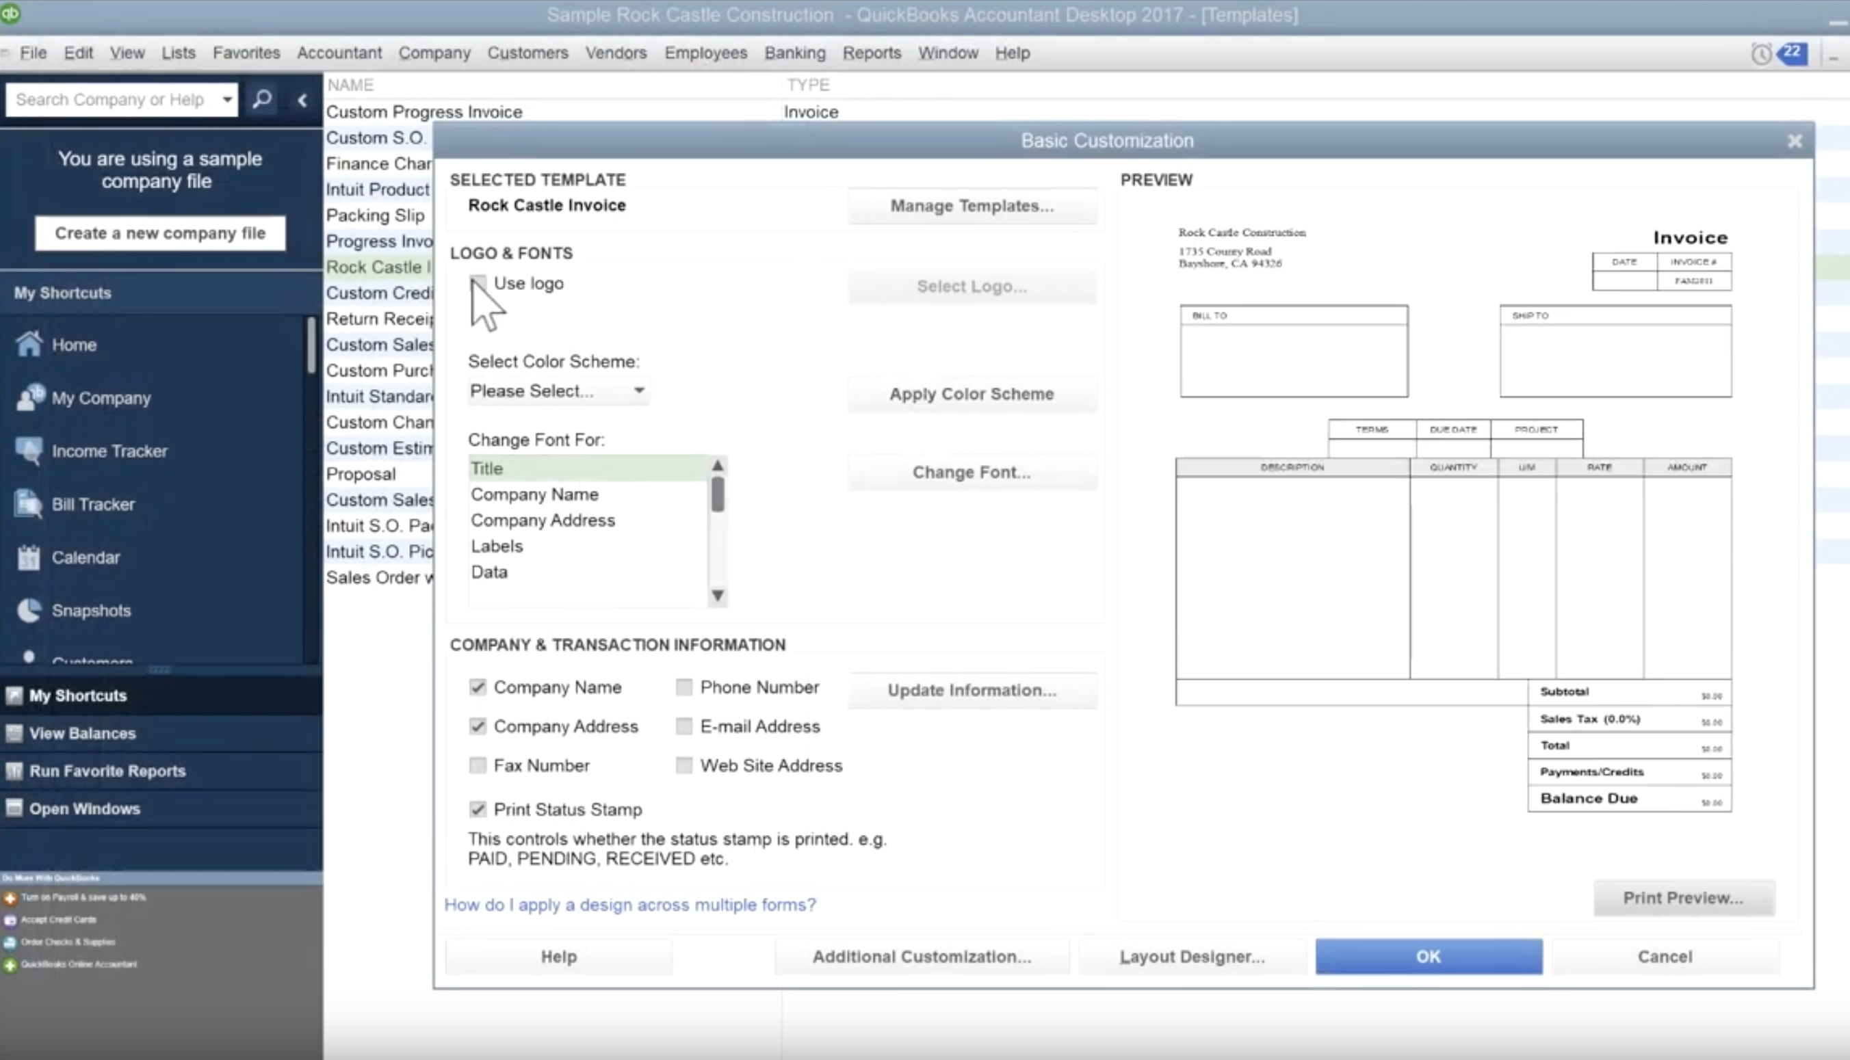The image size is (1850, 1060).
Task: Open the Customers menu
Action: [527, 52]
